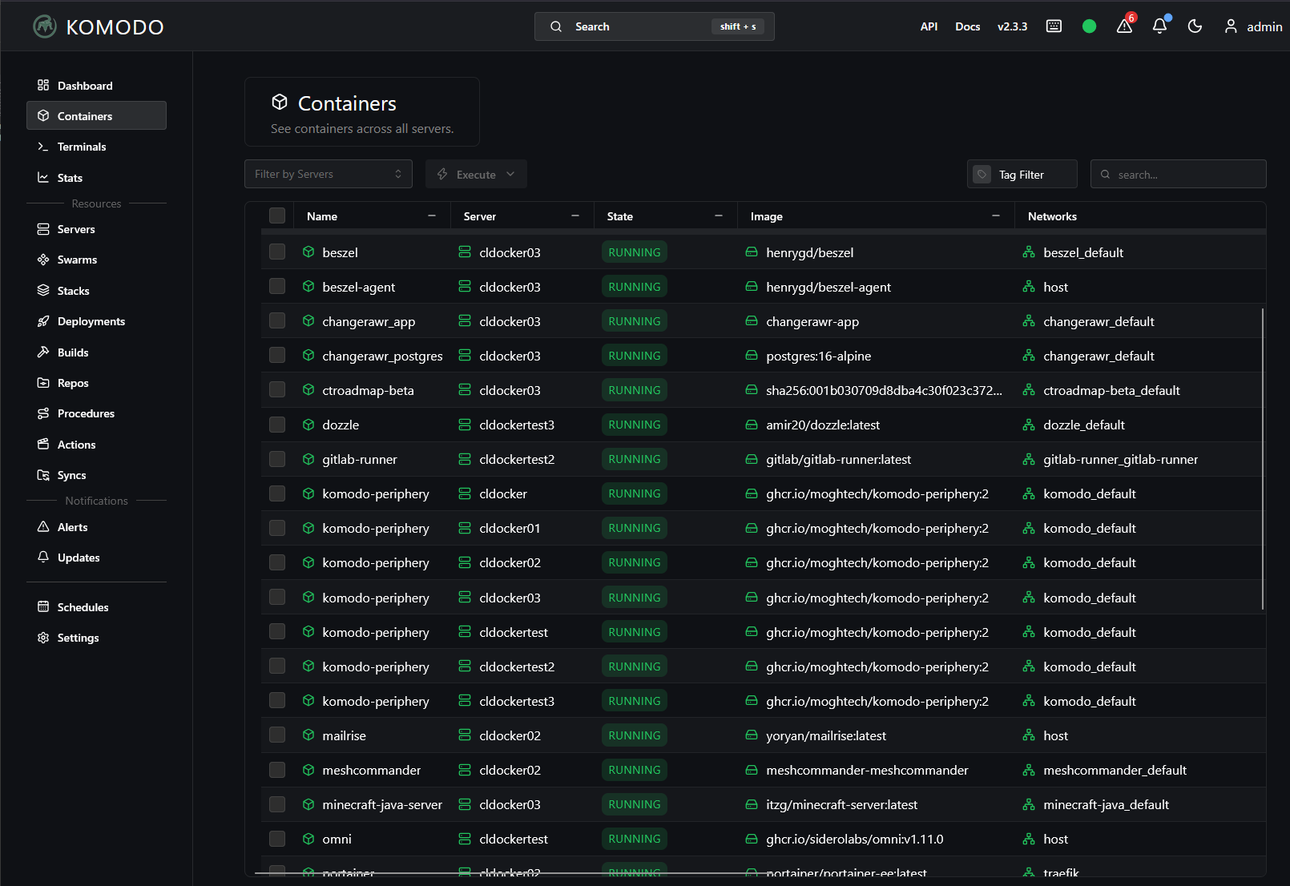Click the Settings gear icon in the sidebar
This screenshot has width=1290, height=886.
43,638
